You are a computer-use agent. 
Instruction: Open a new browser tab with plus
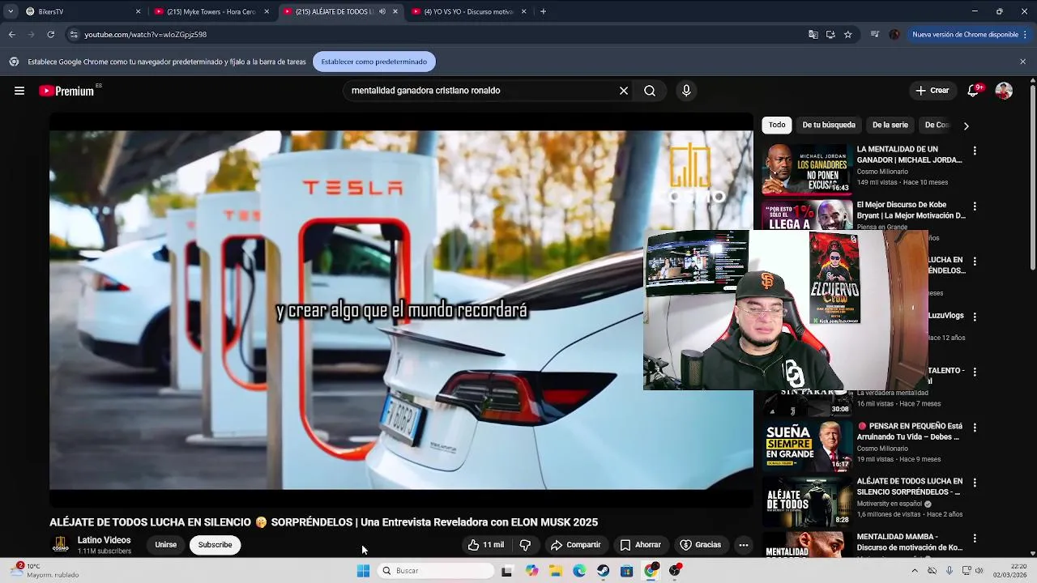click(543, 11)
